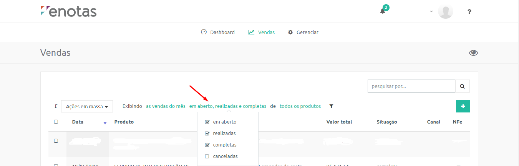Open the Gerenciar menu item
Viewport: 519px width, 166px height.
coord(303,32)
